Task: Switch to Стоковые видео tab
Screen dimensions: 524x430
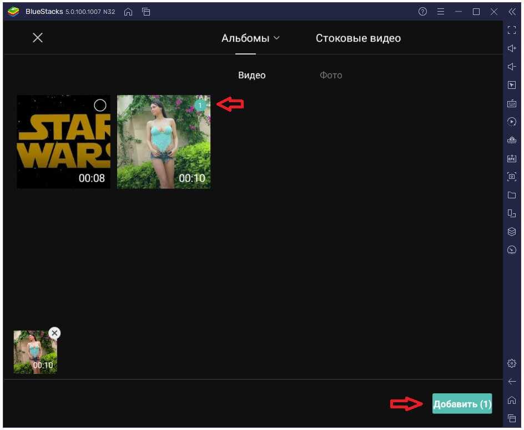Action: tap(358, 38)
